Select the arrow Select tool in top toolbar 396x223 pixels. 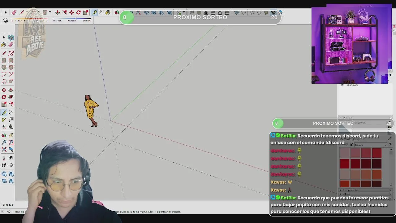(5, 12)
